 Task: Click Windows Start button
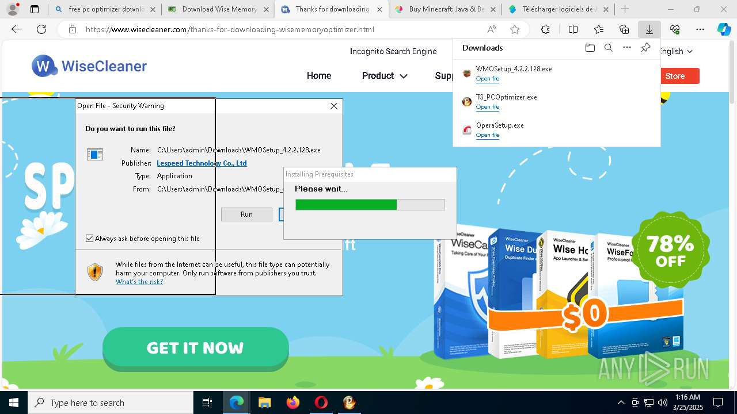point(14,402)
